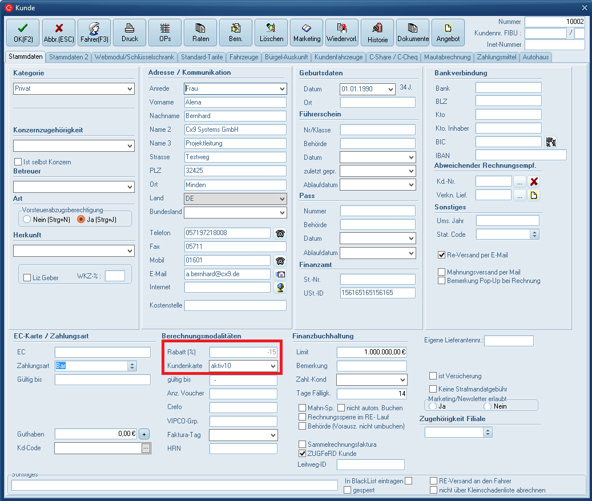Uncheck the Re-Versand per E-Mail checkbox
This screenshot has width=592, height=501.
tap(441, 255)
